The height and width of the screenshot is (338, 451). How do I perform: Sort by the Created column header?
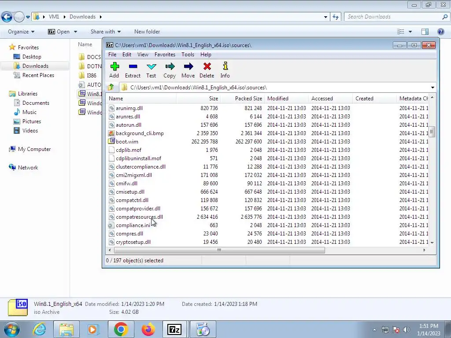[374, 99]
